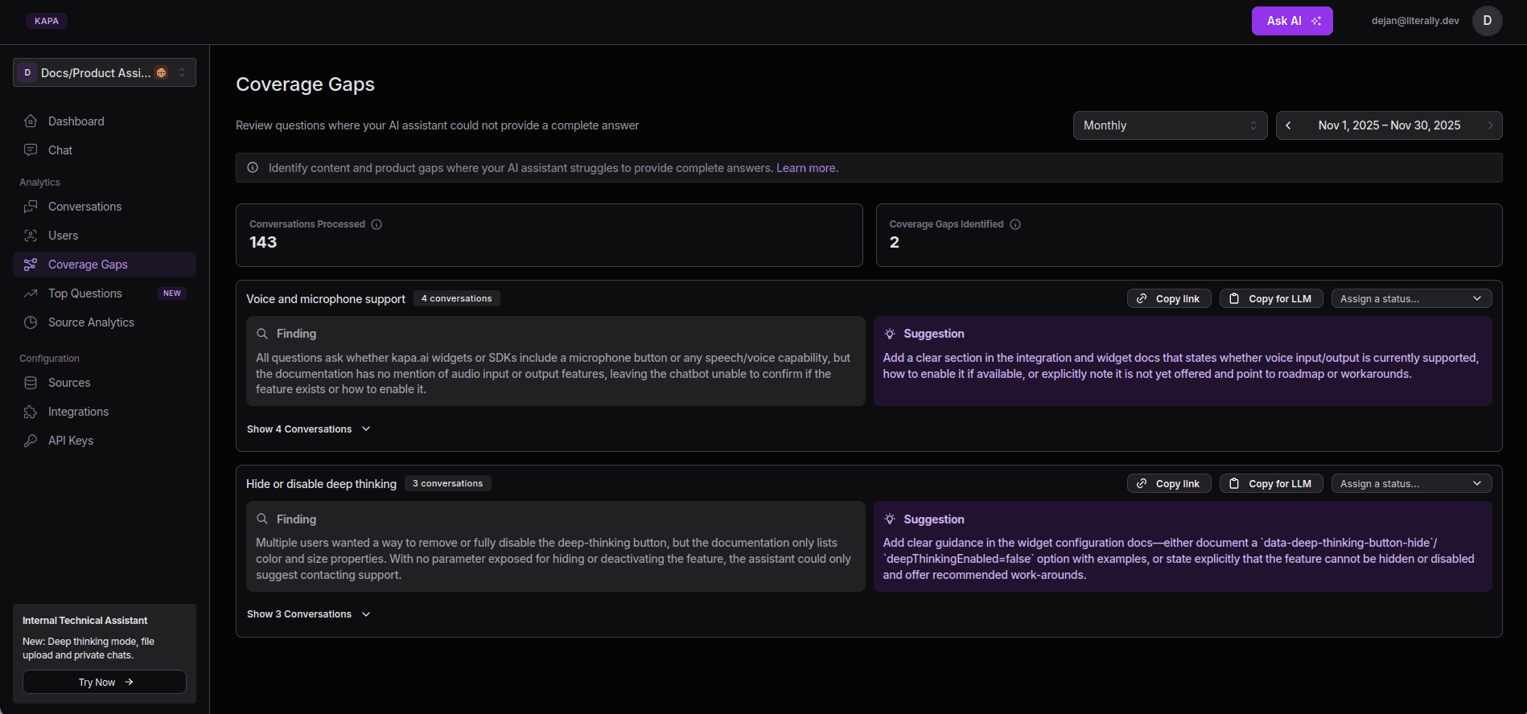Click the Conversations sidebar icon
The height and width of the screenshot is (714, 1527).
point(31,207)
